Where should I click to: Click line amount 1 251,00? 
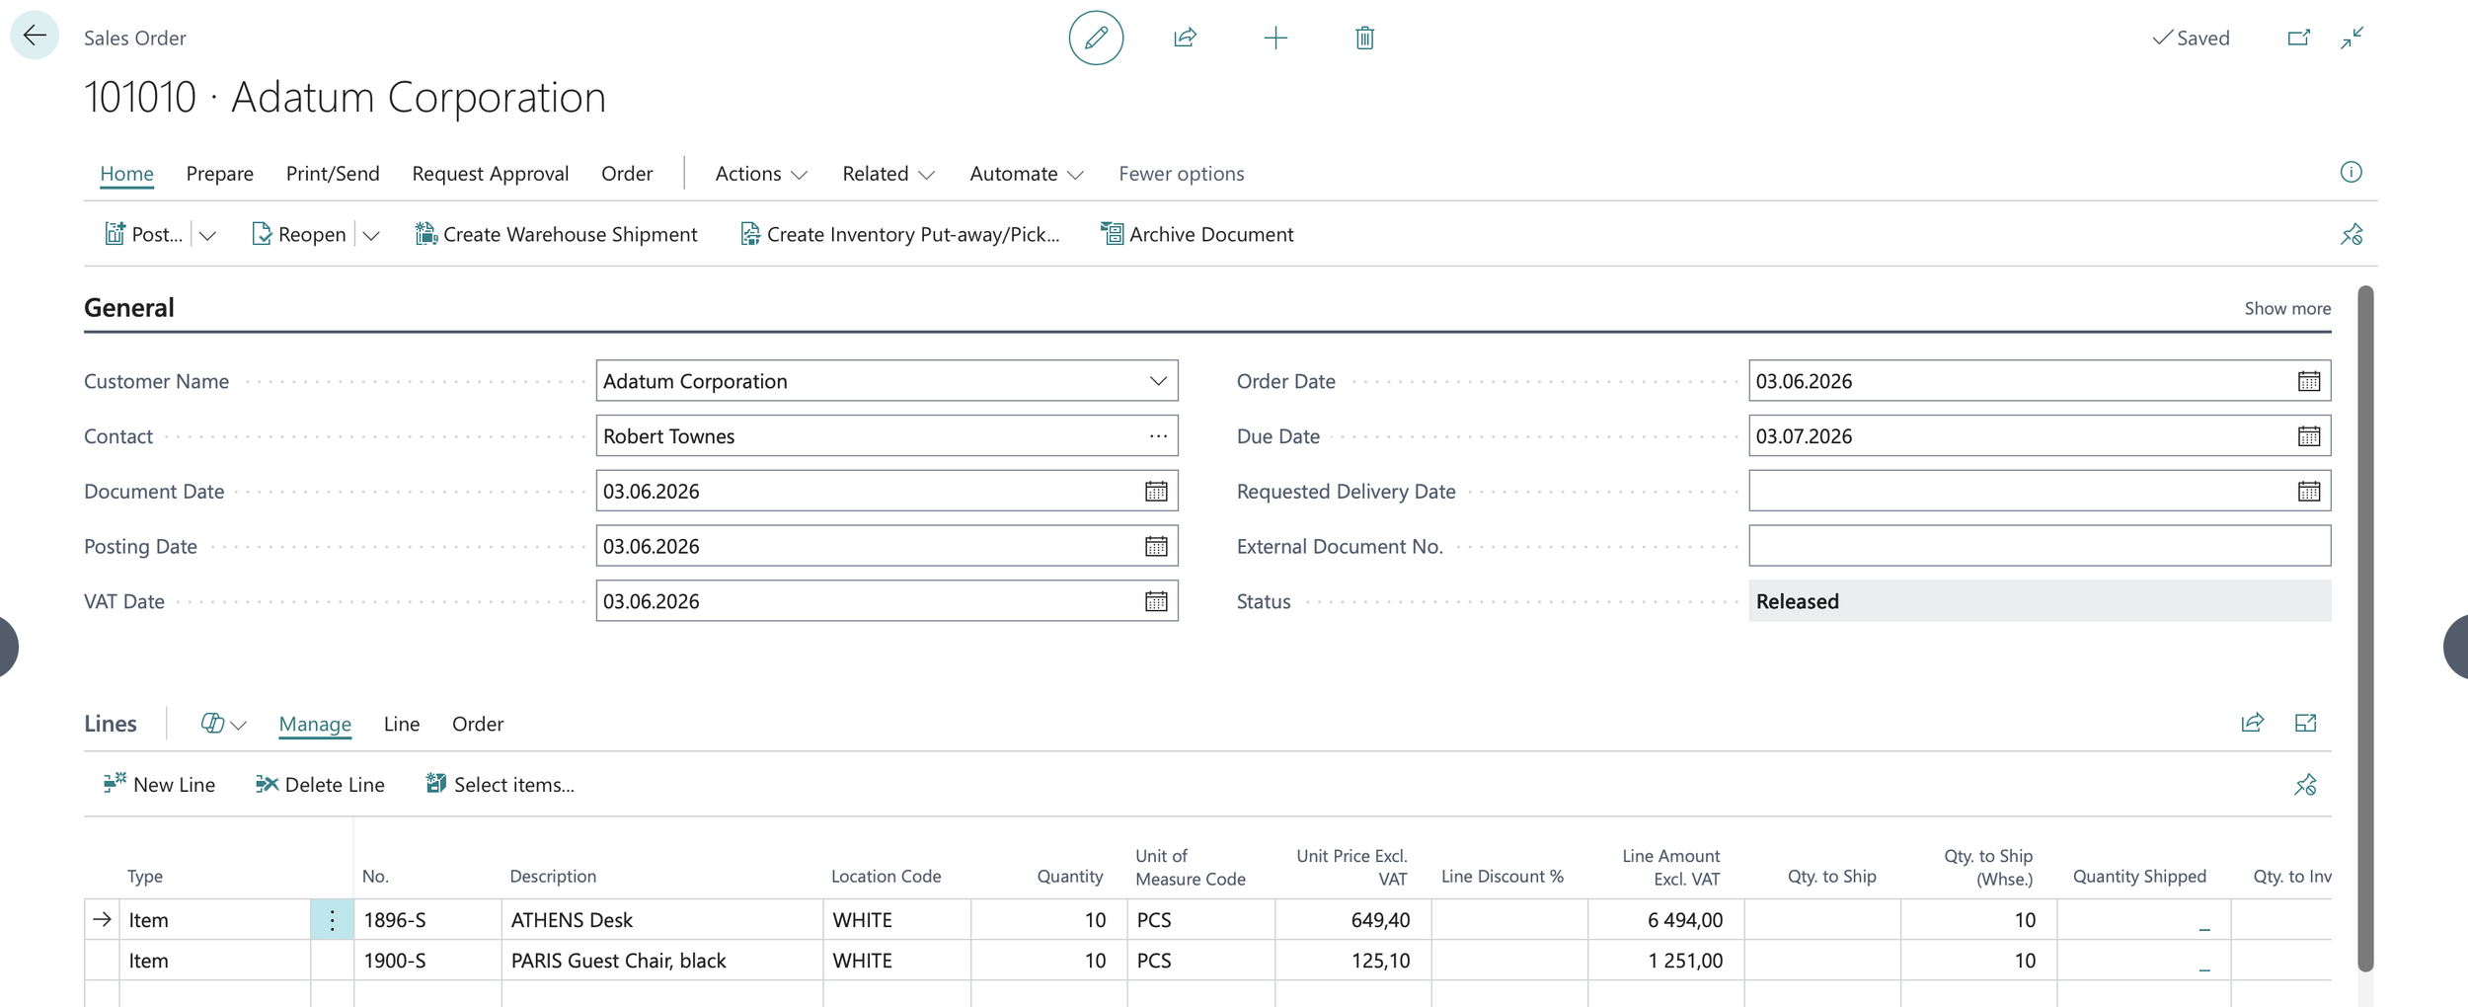pos(1685,961)
